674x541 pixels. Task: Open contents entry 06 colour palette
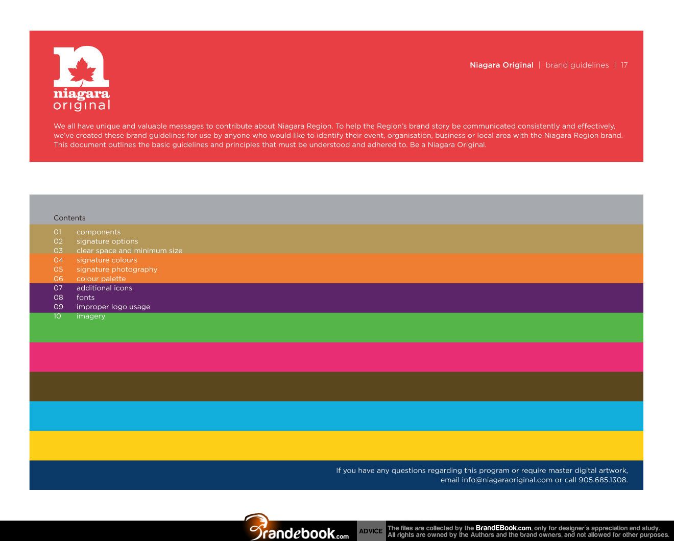coord(89,279)
